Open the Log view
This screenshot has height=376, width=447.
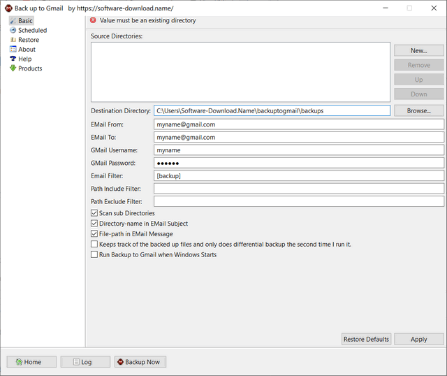(85, 362)
